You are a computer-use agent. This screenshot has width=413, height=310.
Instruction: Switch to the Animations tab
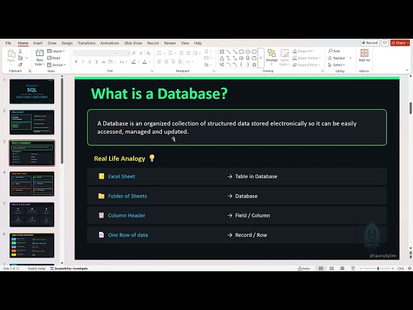(110, 43)
